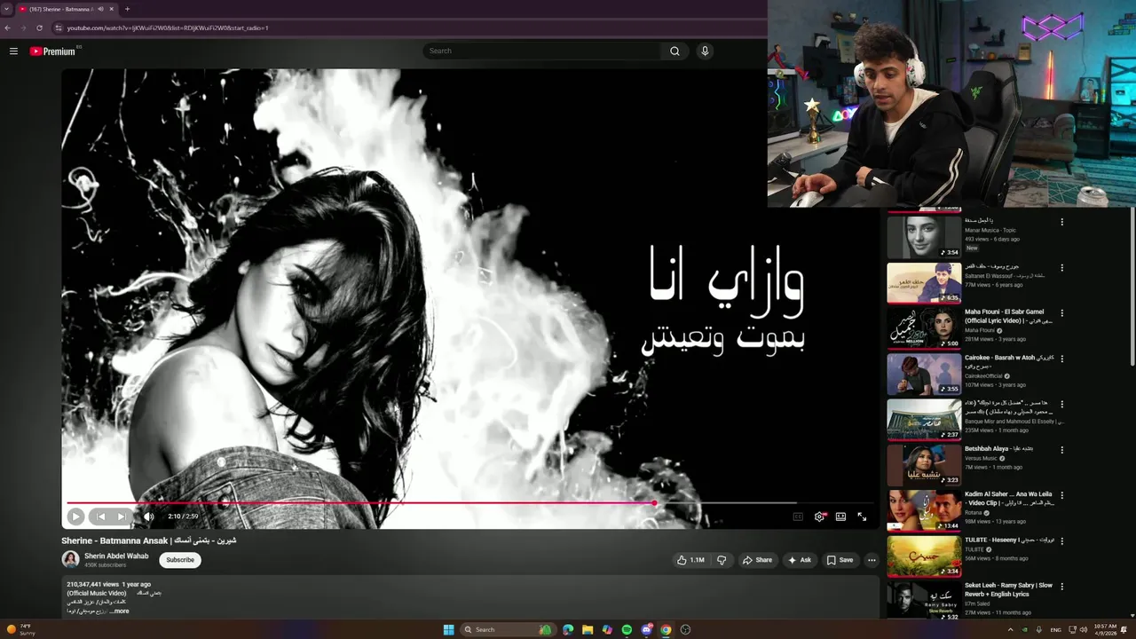
Task: Open the Manar Musica Topic 3:54 thumbnail
Action: point(924,237)
